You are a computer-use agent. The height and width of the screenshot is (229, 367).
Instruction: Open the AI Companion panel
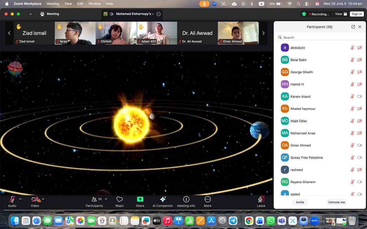163,200
